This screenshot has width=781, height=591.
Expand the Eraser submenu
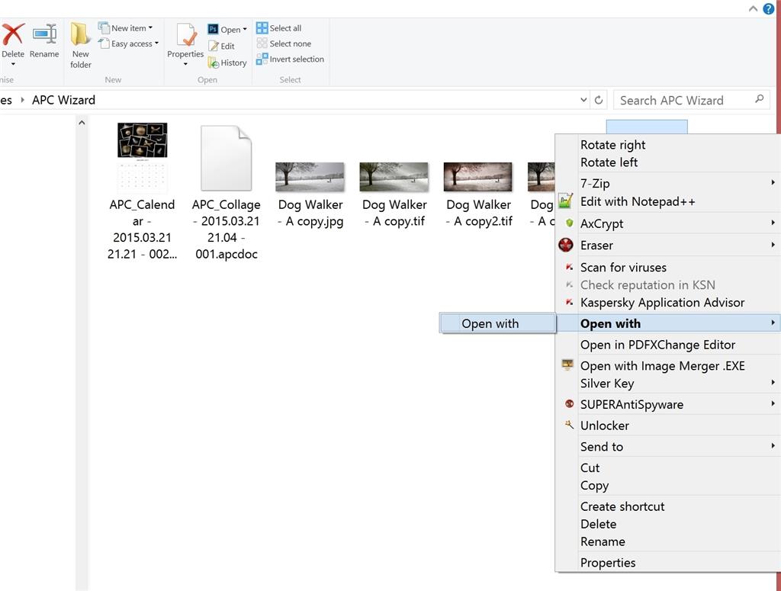coord(667,245)
